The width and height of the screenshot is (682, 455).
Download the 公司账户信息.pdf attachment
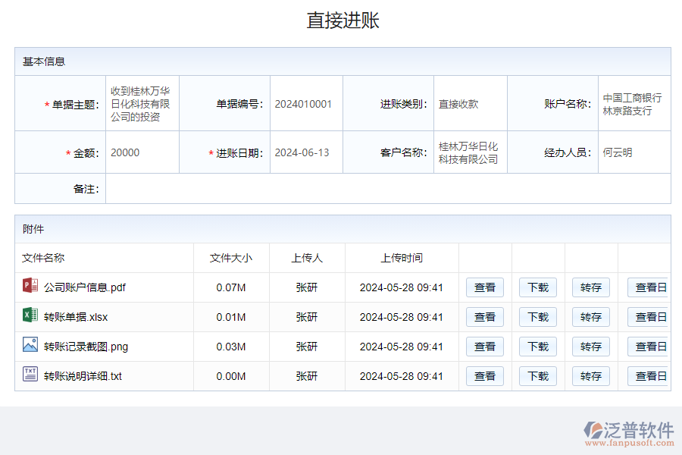(x=538, y=287)
